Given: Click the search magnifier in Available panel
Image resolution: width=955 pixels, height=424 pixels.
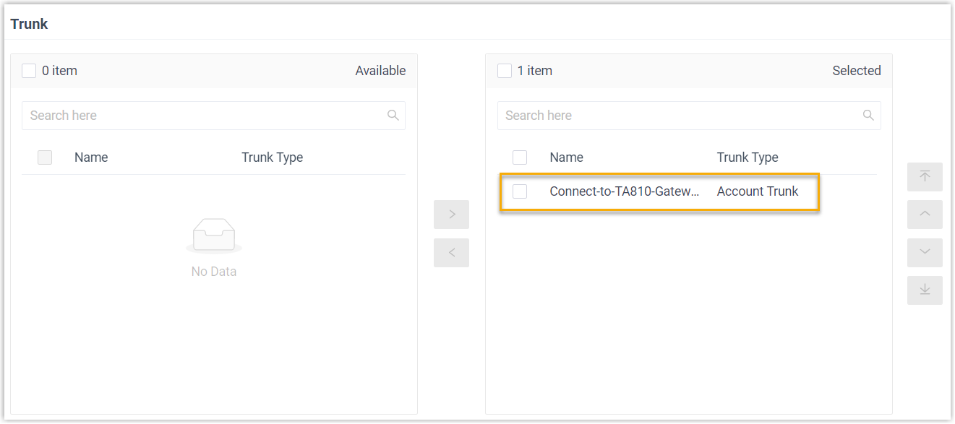Looking at the screenshot, I should point(393,116).
